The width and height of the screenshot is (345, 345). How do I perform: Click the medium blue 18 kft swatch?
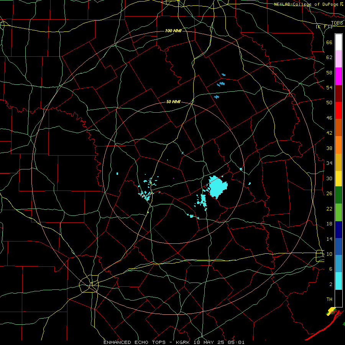pyautogui.click(x=338, y=246)
